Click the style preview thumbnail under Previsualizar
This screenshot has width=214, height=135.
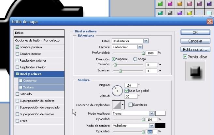point(195,71)
